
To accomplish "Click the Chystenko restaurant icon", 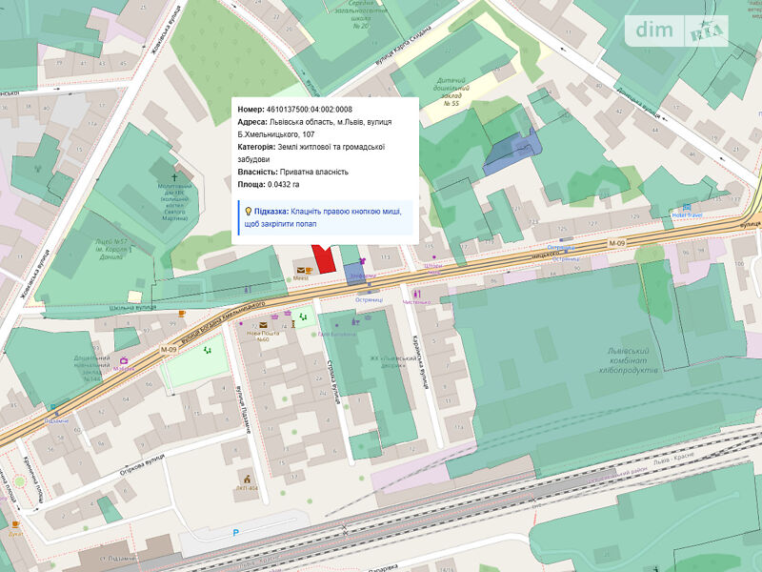I will pyautogui.click(x=417, y=293).
